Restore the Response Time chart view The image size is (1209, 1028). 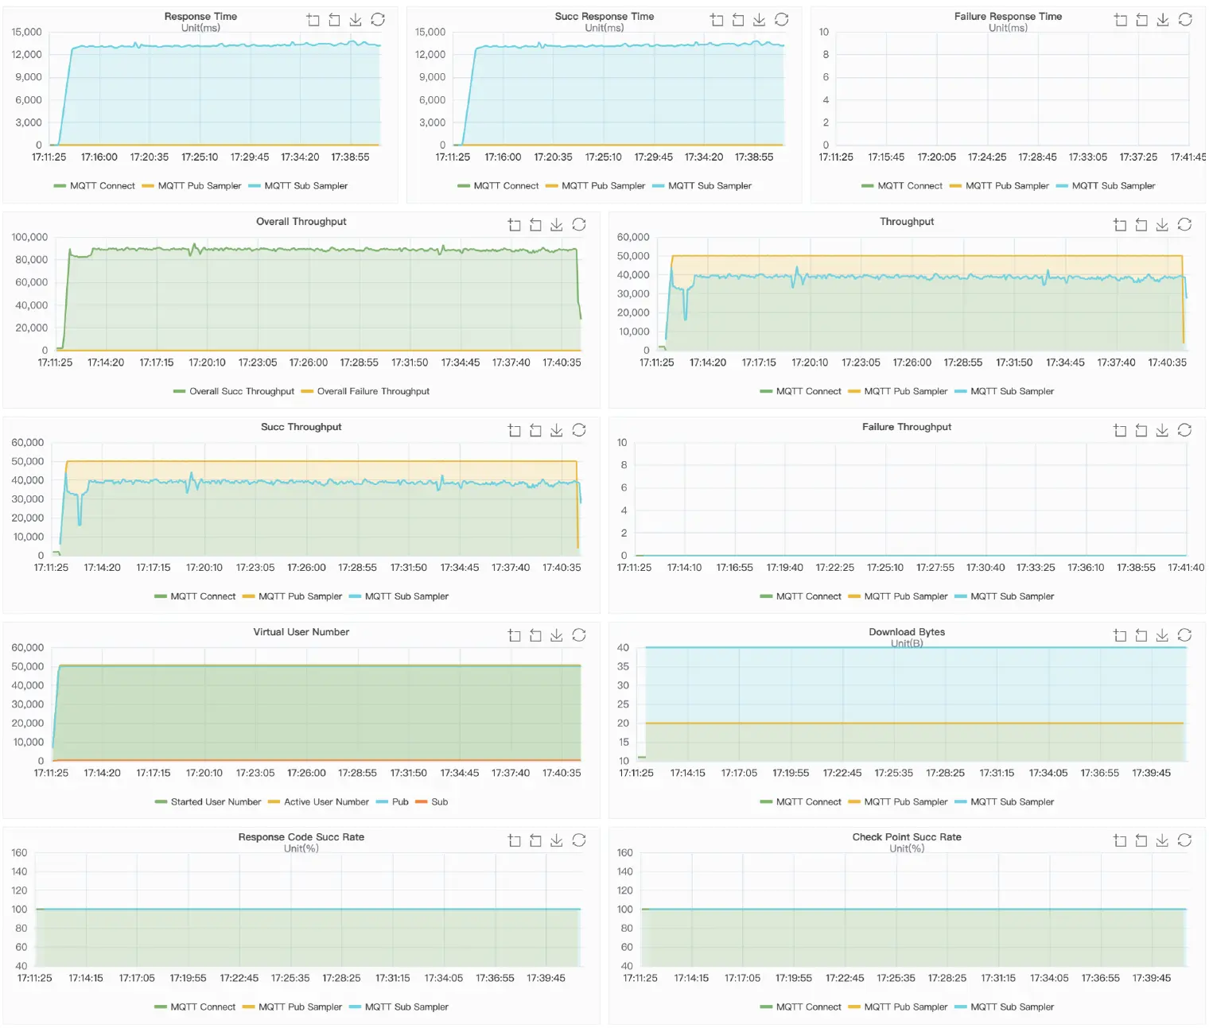click(x=378, y=20)
